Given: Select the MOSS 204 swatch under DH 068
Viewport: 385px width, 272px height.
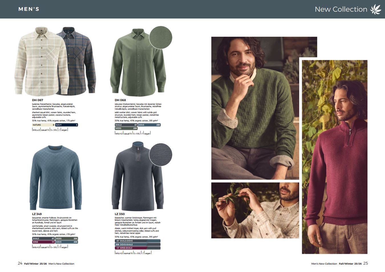Looking at the screenshot, I should point(126,128).
